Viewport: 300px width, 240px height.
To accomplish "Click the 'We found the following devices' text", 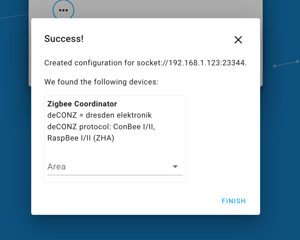I will pyautogui.click(x=101, y=82).
